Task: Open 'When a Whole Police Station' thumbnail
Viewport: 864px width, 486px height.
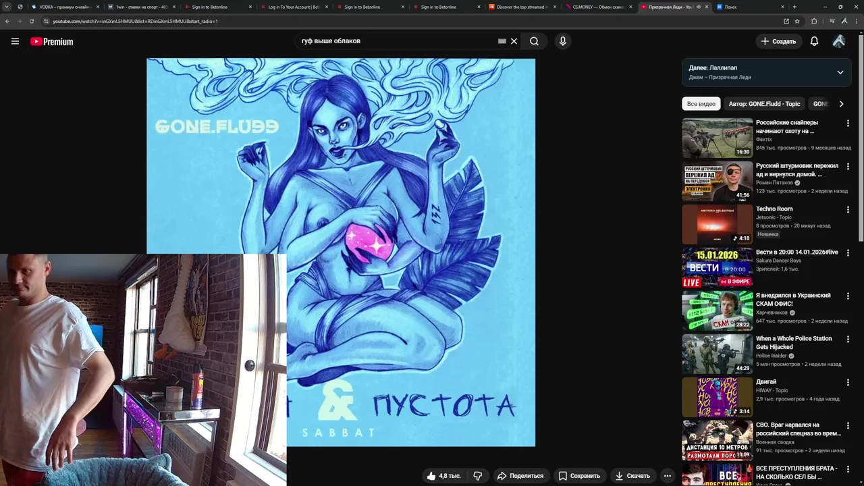Action: 717,354
